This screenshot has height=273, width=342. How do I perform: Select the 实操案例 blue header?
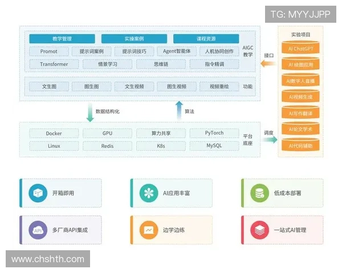pyautogui.click(x=134, y=39)
